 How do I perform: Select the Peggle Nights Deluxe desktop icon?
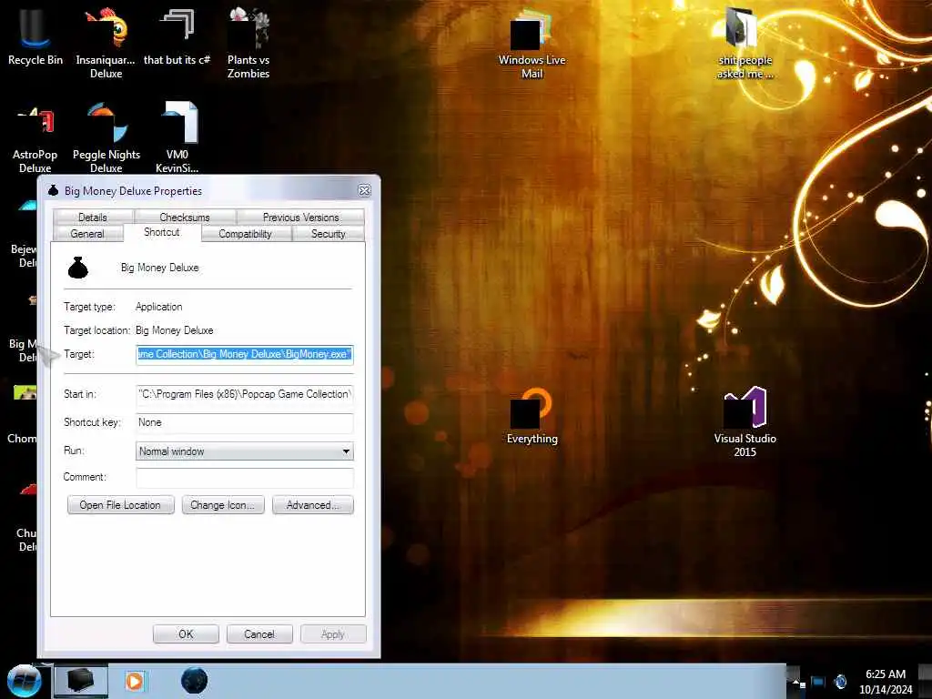pyautogui.click(x=106, y=138)
